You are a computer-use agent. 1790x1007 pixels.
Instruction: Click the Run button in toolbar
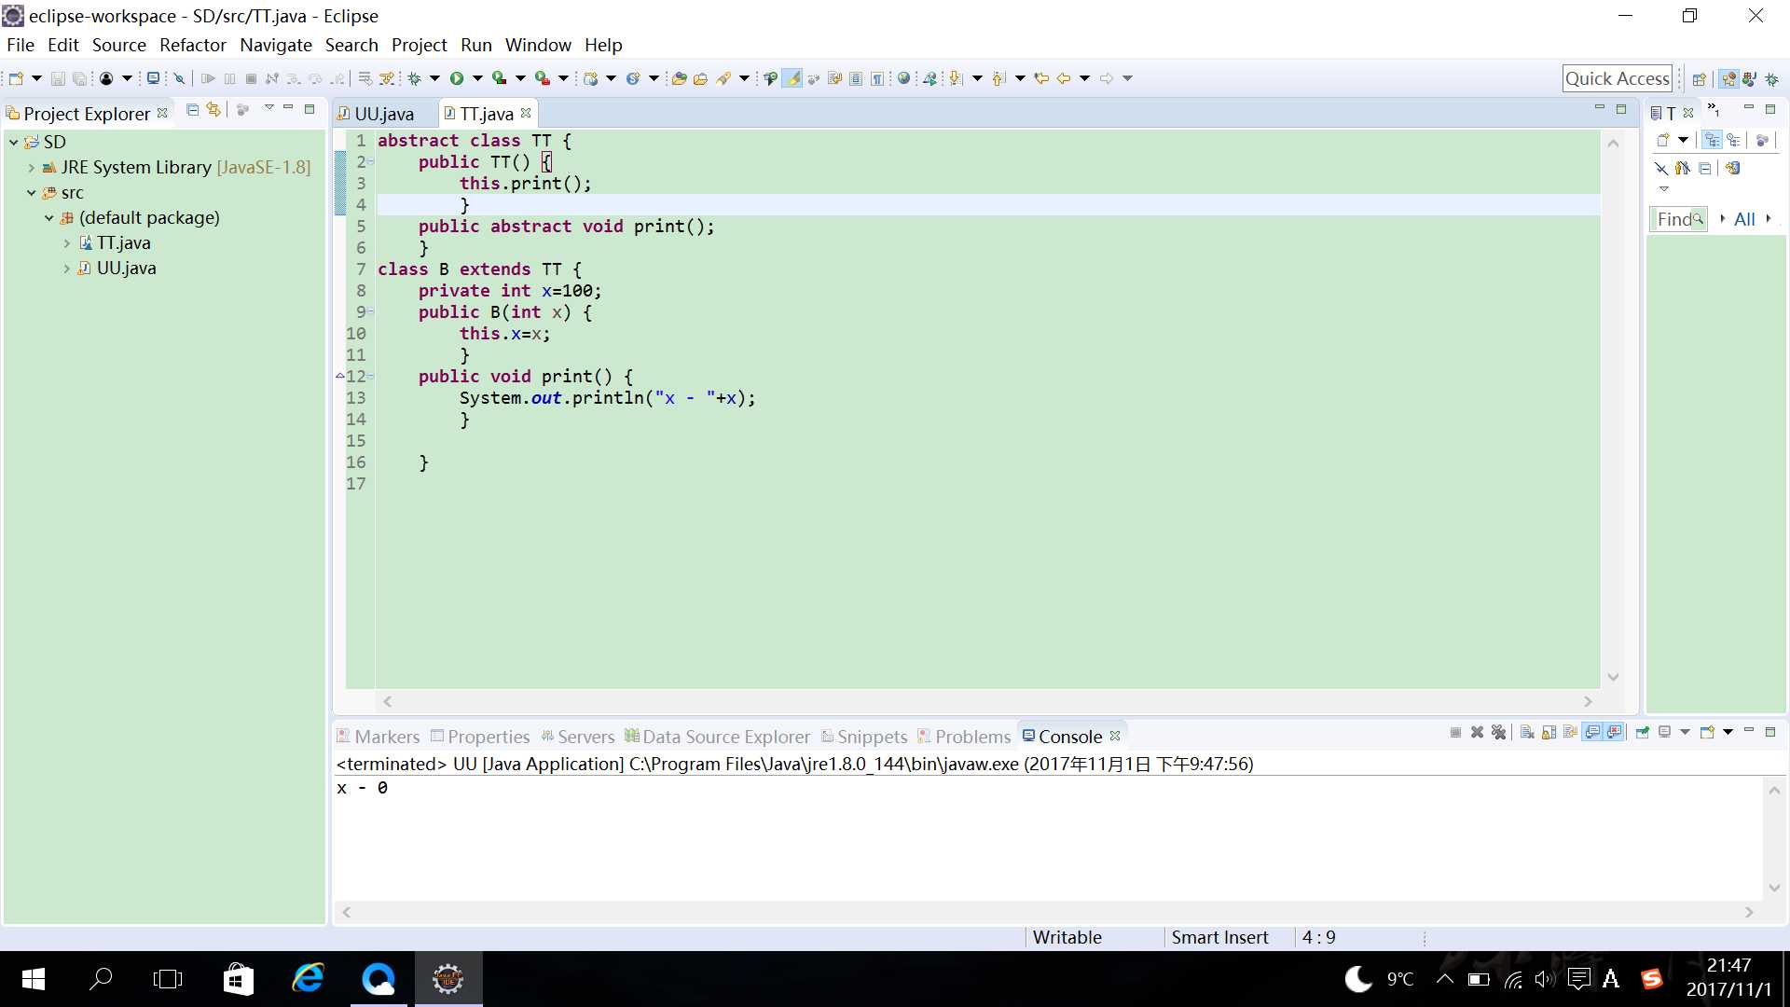(455, 77)
